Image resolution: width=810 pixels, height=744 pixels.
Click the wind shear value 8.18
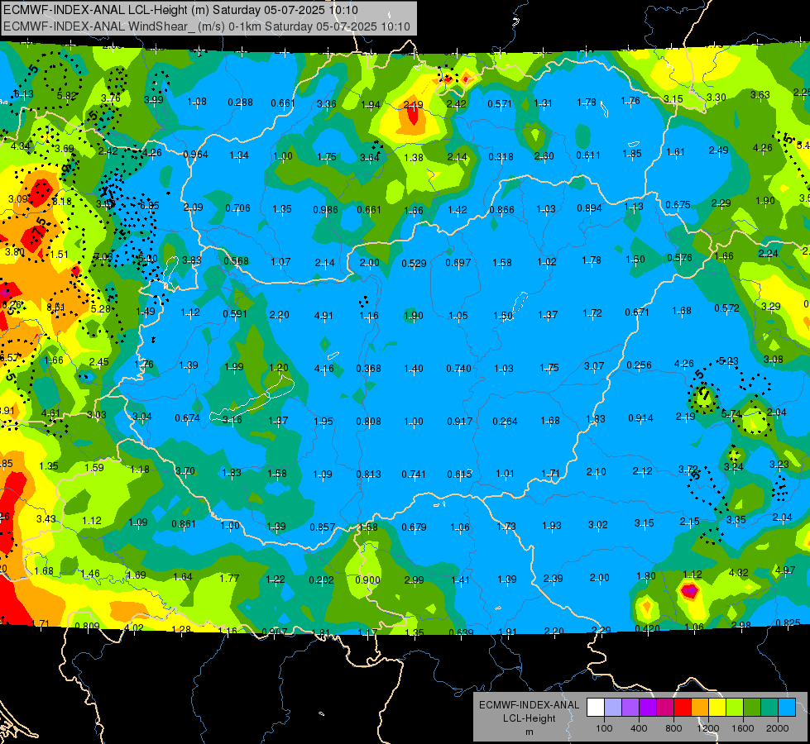[61, 202]
